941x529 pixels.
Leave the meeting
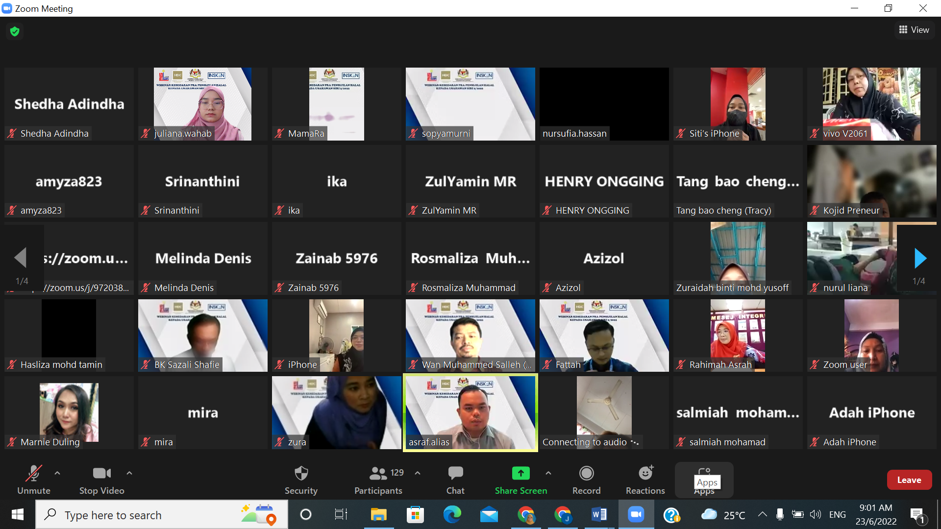[x=909, y=480]
